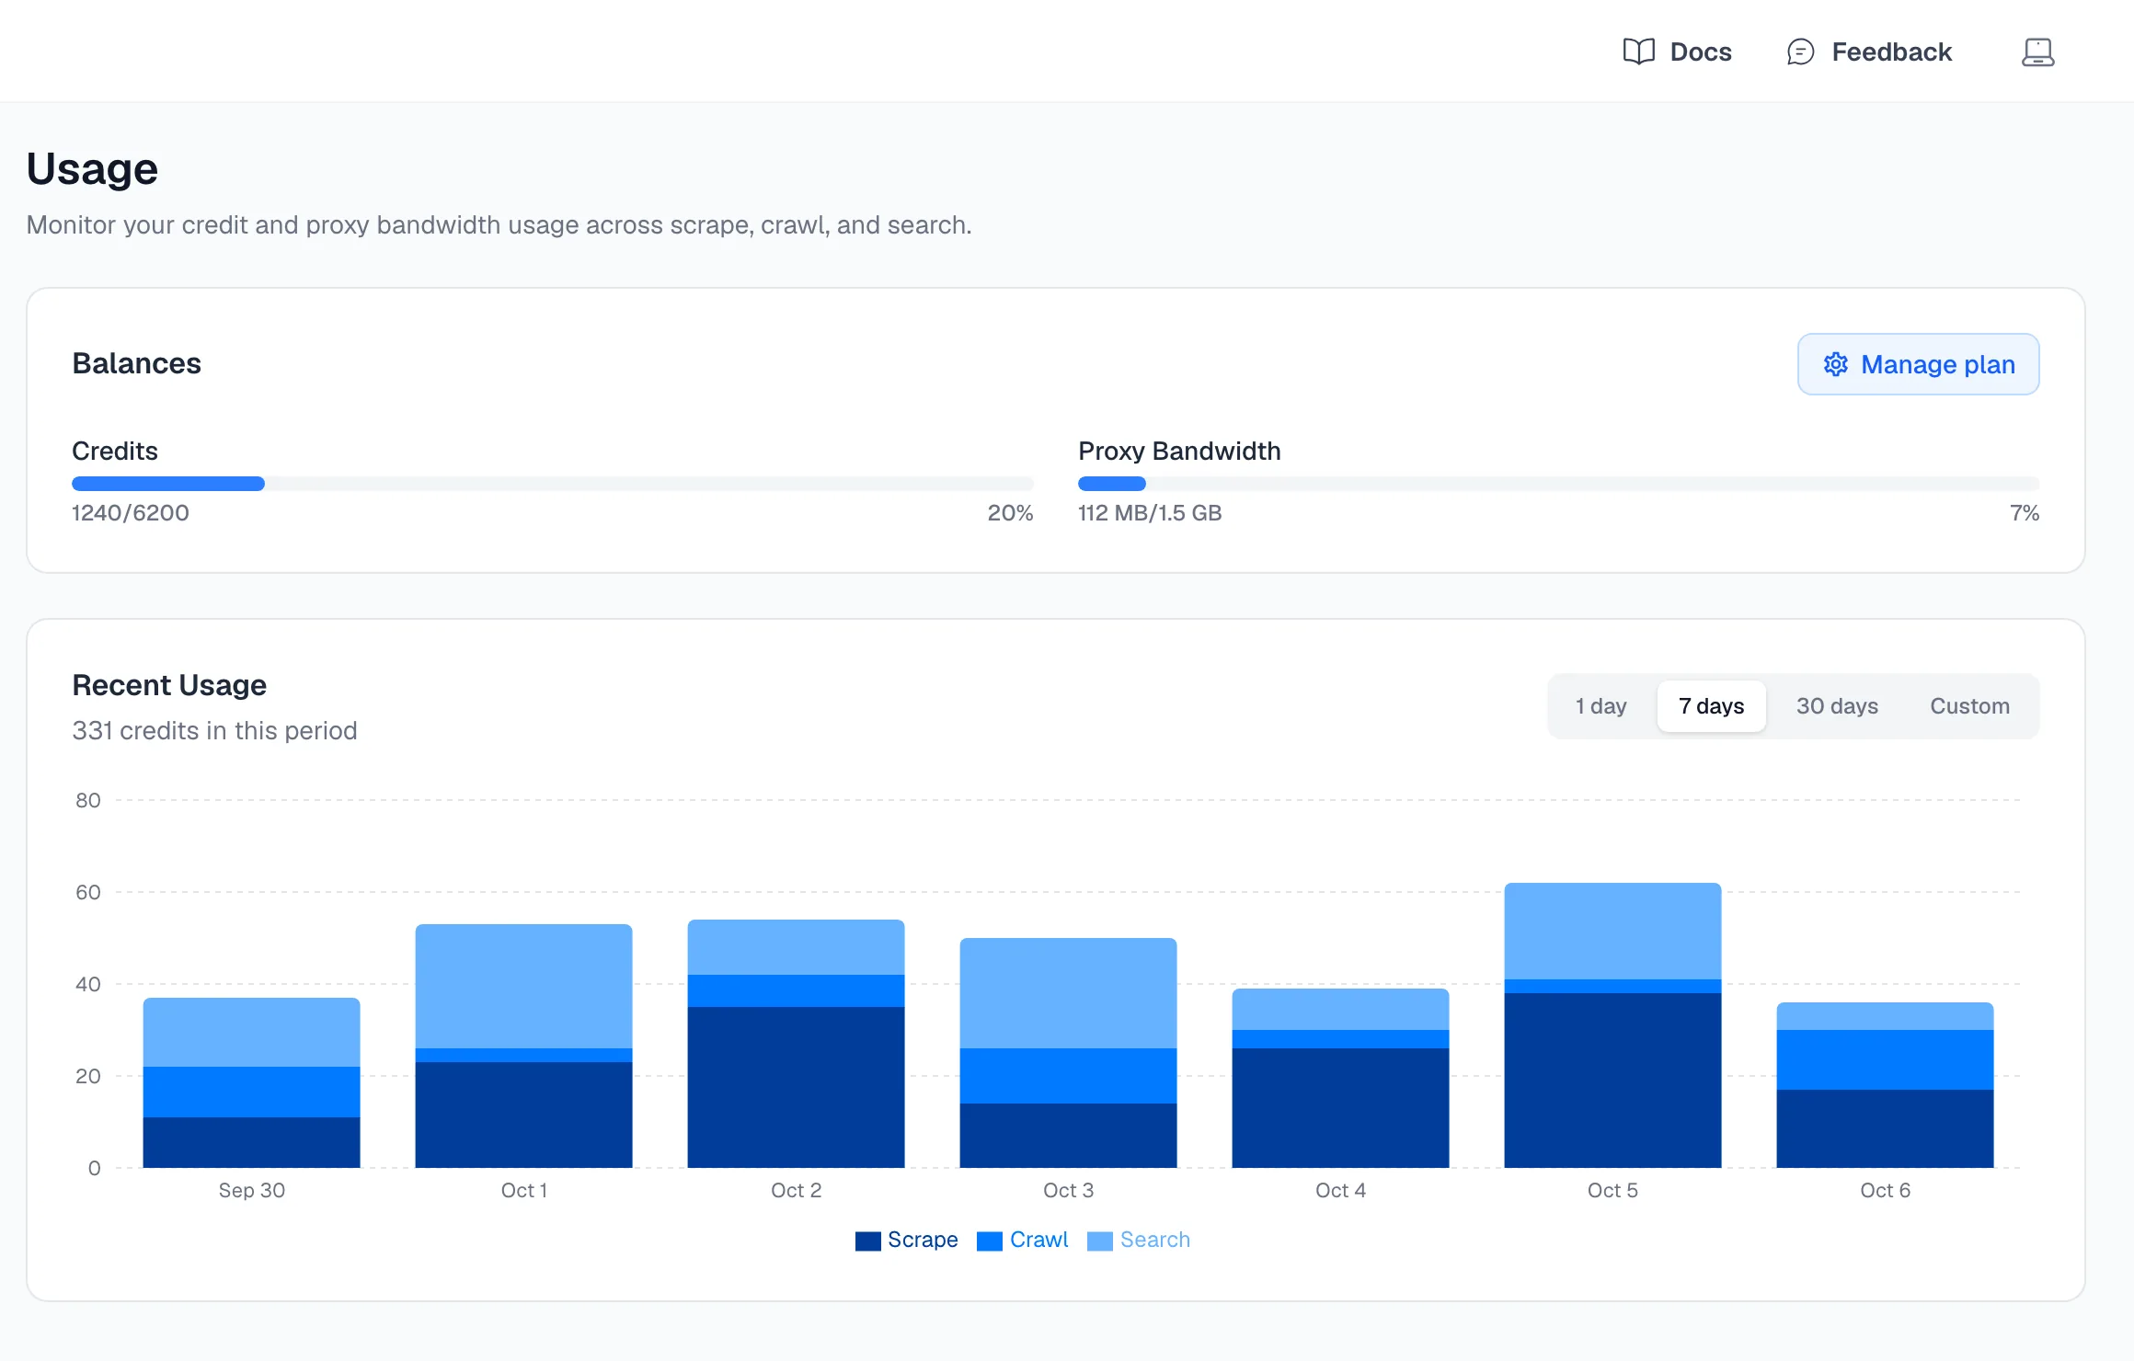
Task: Select the 7 days range tab
Action: (x=1711, y=706)
